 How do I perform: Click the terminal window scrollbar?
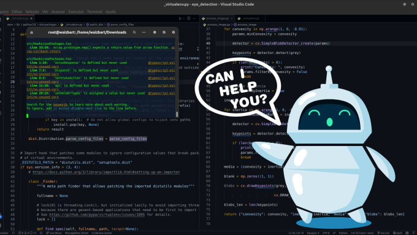pos(177,114)
